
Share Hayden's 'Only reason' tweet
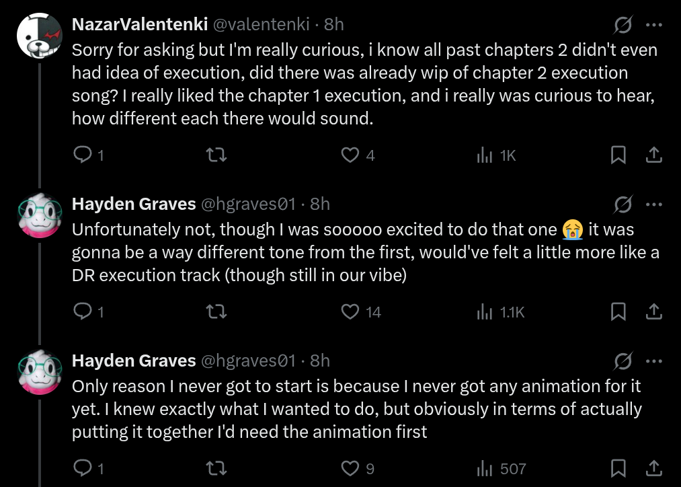(x=653, y=468)
